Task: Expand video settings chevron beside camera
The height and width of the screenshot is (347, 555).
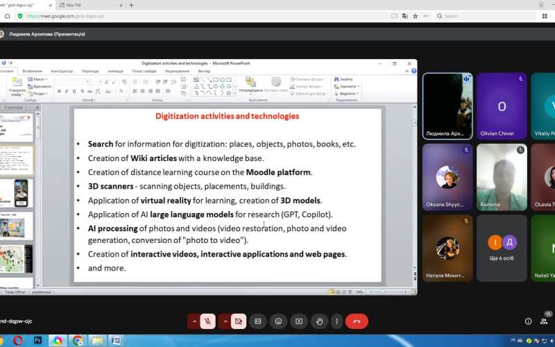Action: (x=225, y=321)
